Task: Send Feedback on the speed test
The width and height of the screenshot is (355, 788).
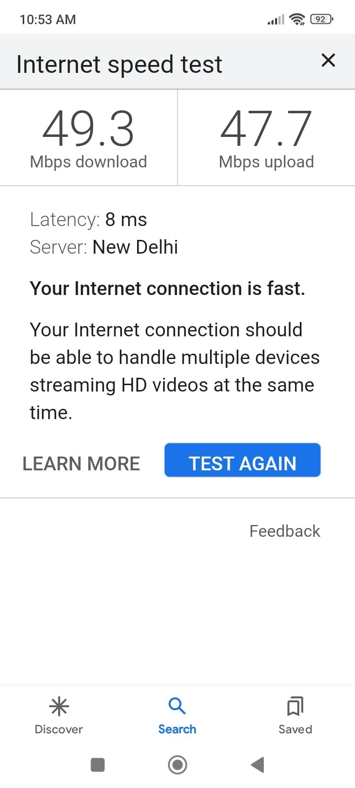Action: (285, 531)
